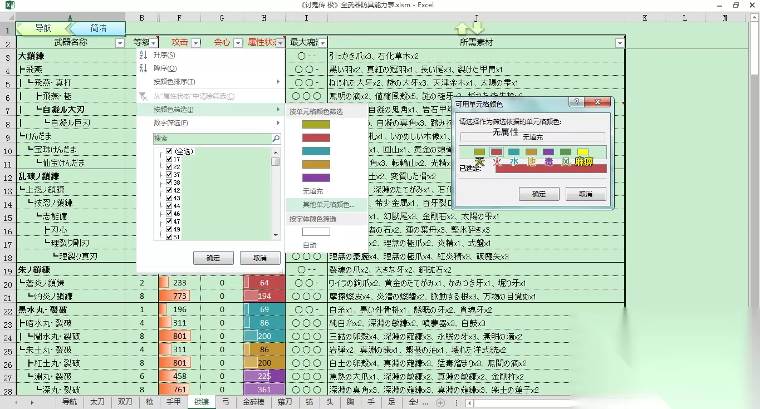
Task: Open the 会心 column filter dropdown
Action: click(x=238, y=43)
